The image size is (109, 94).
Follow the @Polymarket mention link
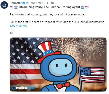[18, 26]
